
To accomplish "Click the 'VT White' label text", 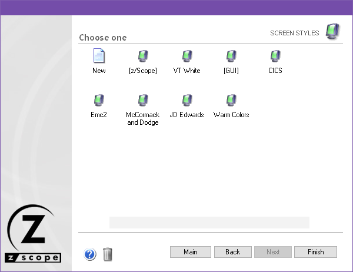I will click(x=187, y=71).
